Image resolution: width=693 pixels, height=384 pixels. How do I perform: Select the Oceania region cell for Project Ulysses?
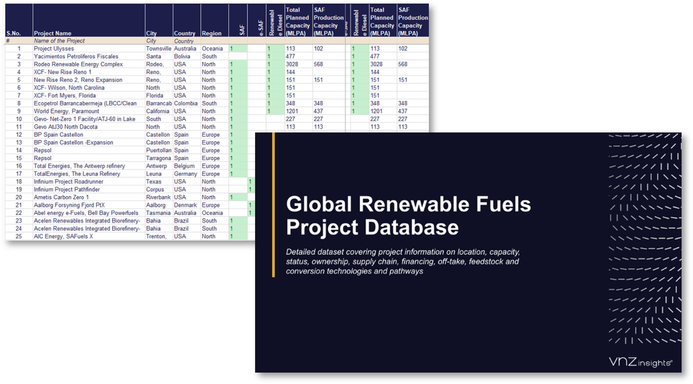pos(212,48)
